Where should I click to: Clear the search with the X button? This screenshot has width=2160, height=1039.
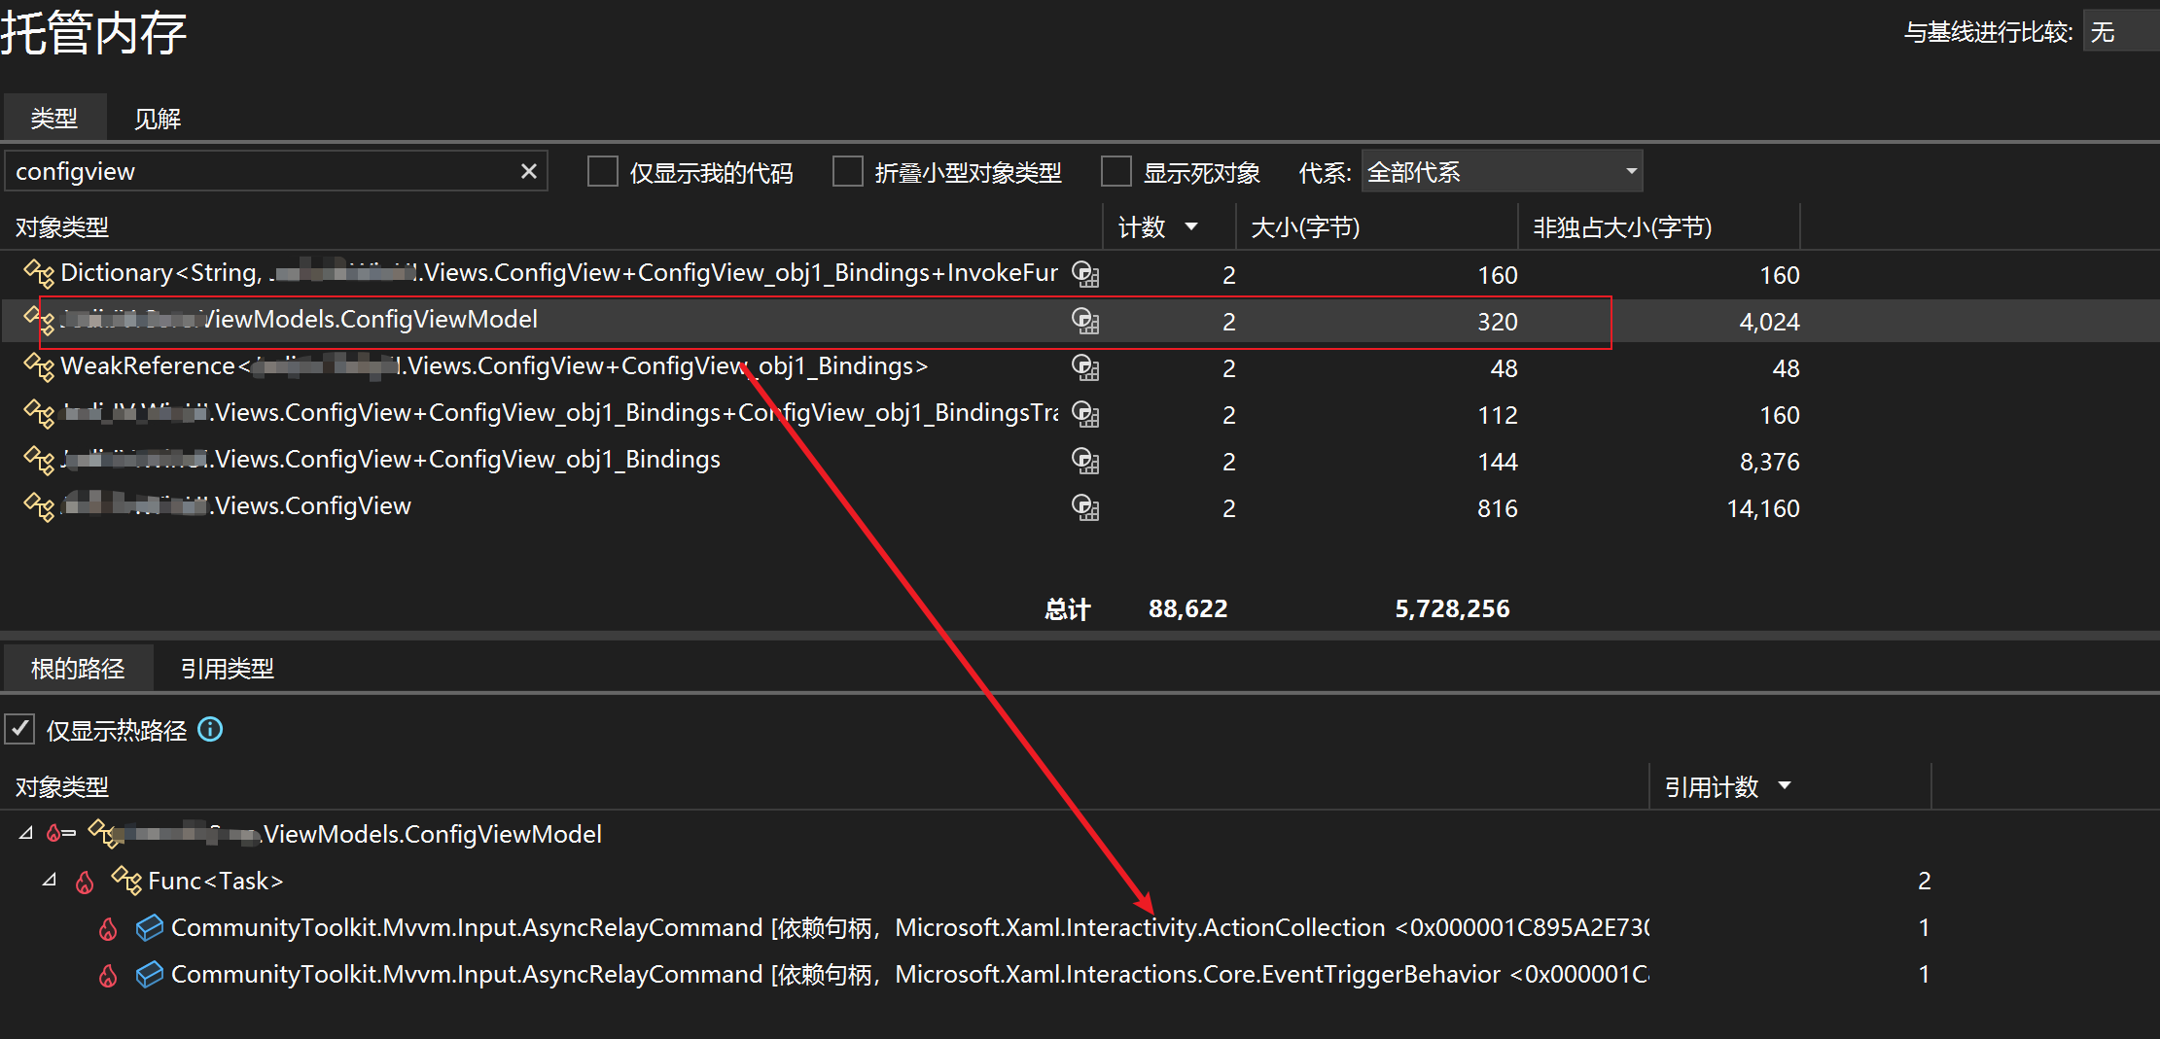[528, 171]
